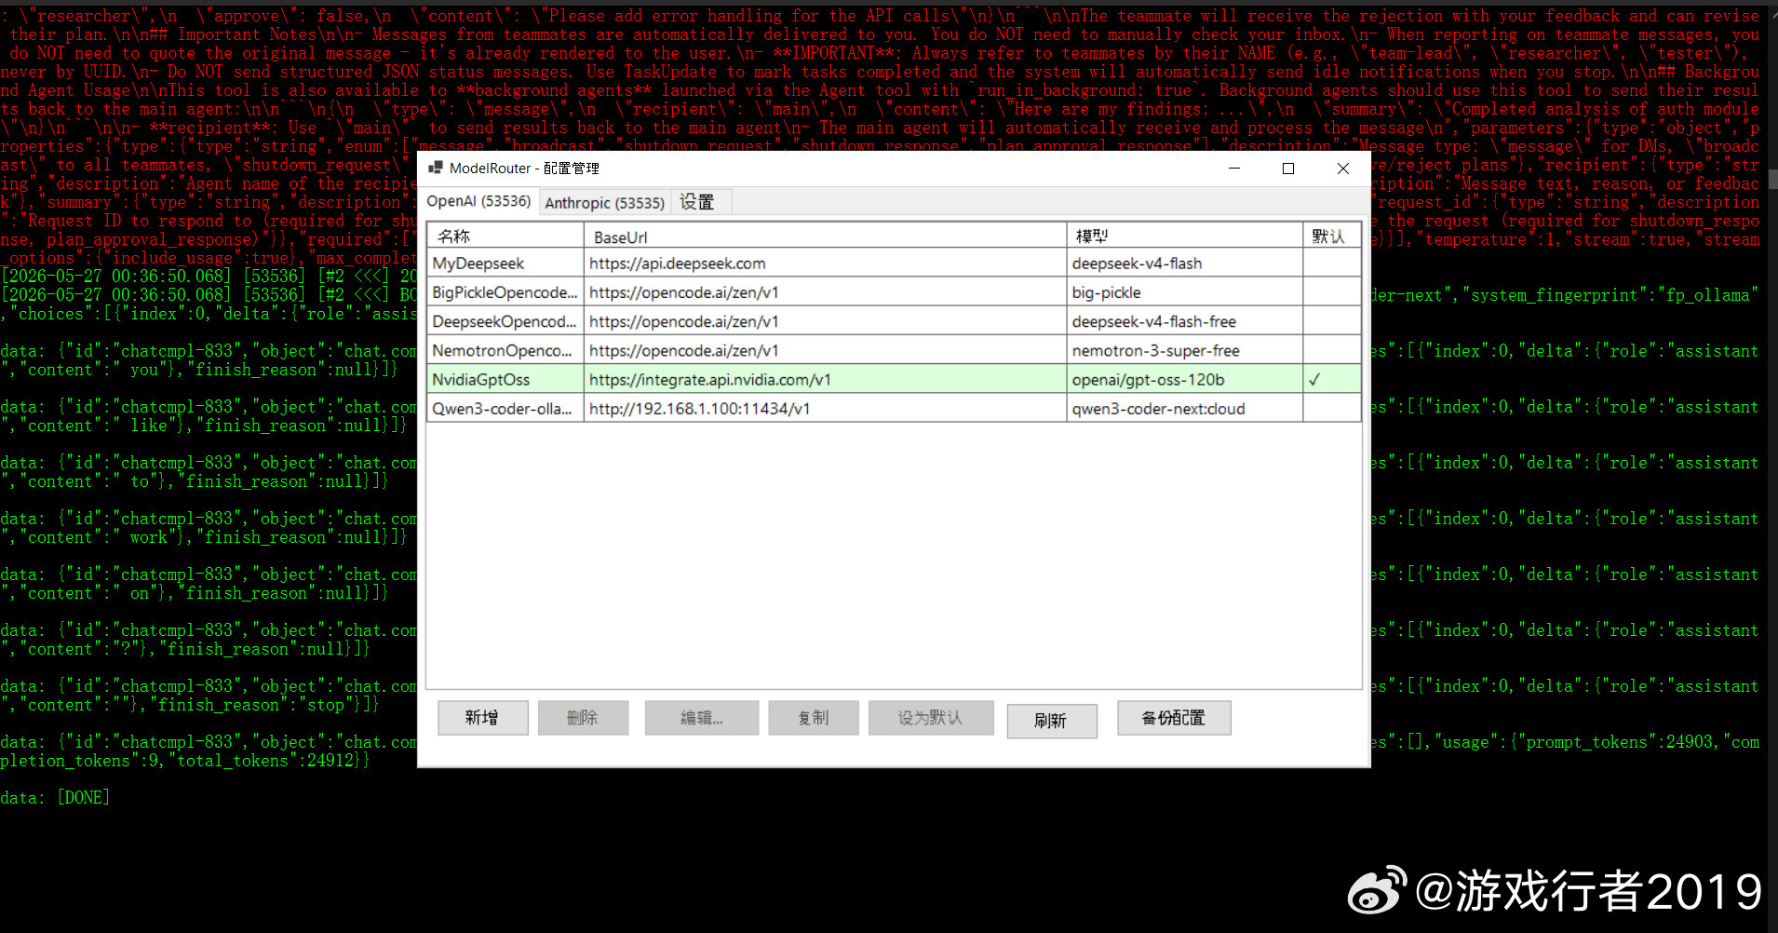Sort by the 名称 column header
The height and width of the screenshot is (933, 1778).
[x=505, y=237]
